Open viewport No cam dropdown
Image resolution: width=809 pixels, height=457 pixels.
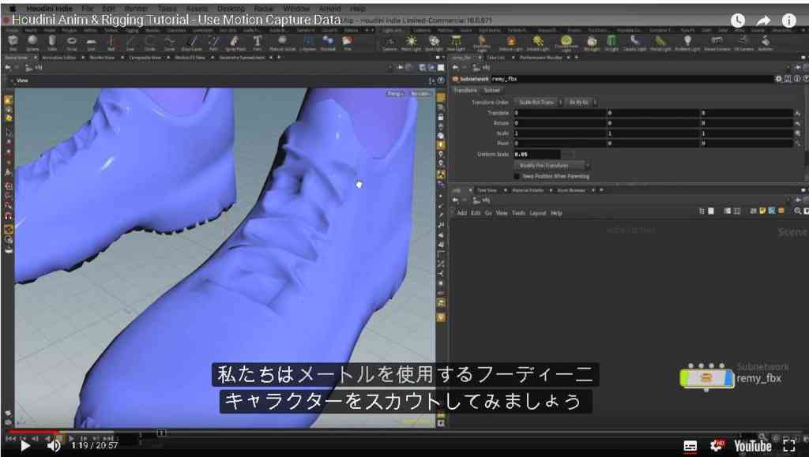pos(420,94)
